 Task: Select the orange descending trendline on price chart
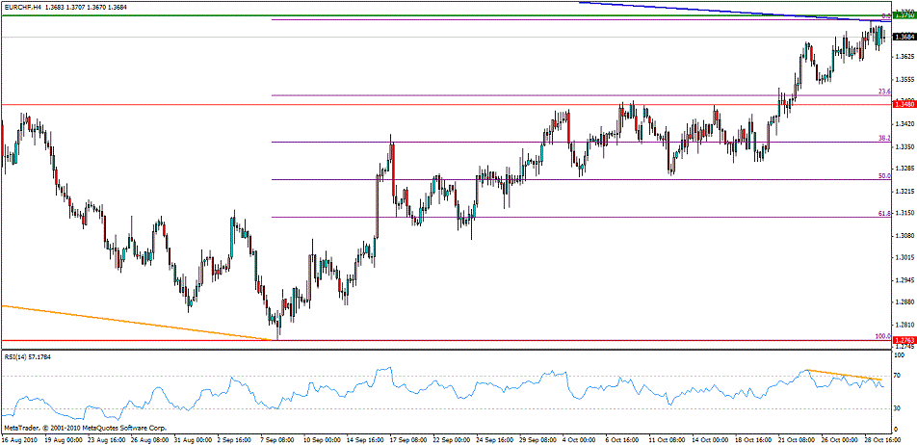coord(139,323)
